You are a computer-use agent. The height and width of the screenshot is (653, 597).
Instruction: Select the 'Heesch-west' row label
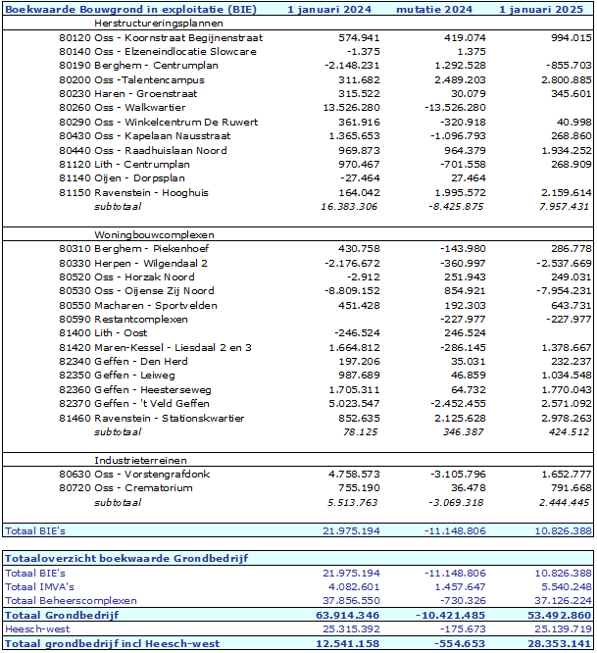[37, 629]
